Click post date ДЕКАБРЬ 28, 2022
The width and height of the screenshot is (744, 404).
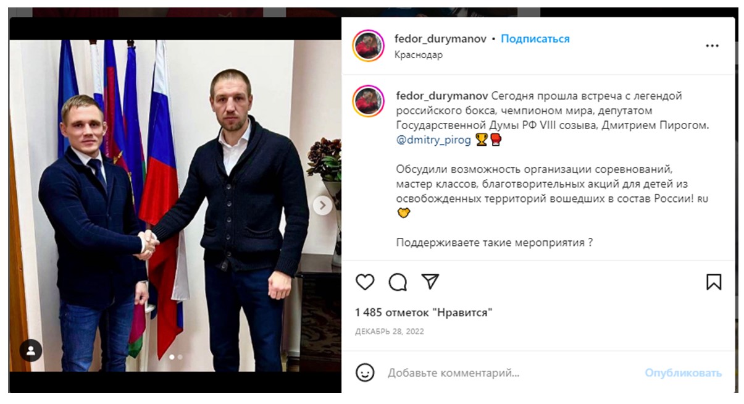pos(390,332)
